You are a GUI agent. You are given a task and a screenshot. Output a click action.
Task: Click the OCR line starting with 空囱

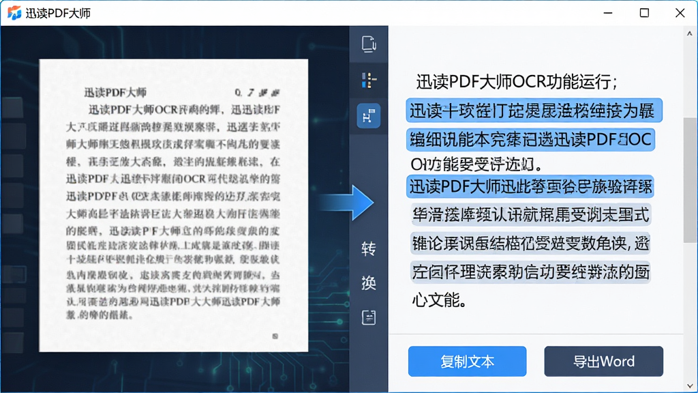(530, 272)
